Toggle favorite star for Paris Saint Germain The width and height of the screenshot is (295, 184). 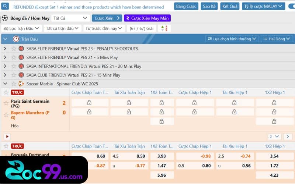click(x=6, y=103)
